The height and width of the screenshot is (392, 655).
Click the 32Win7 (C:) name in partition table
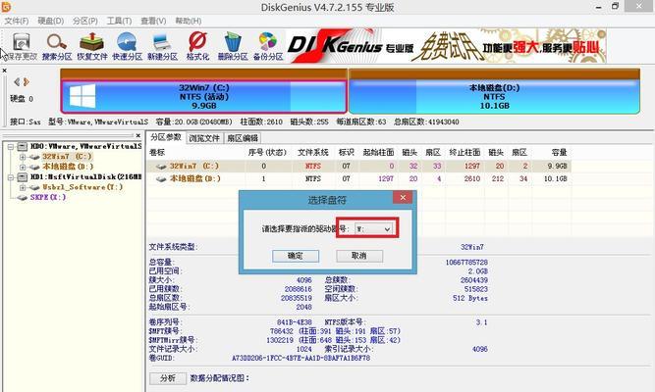coord(194,166)
